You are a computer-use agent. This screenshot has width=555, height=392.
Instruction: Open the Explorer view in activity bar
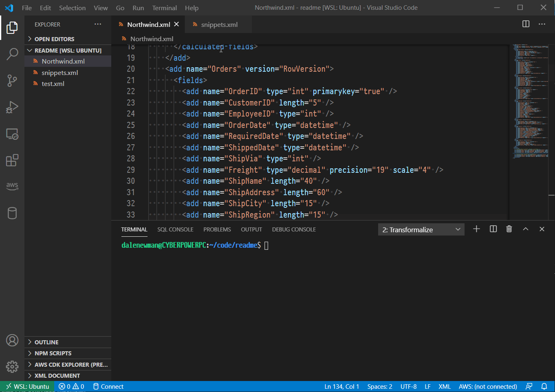point(12,28)
